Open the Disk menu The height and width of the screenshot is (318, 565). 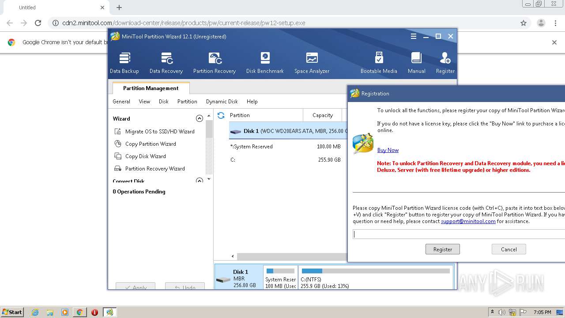(x=164, y=102)
